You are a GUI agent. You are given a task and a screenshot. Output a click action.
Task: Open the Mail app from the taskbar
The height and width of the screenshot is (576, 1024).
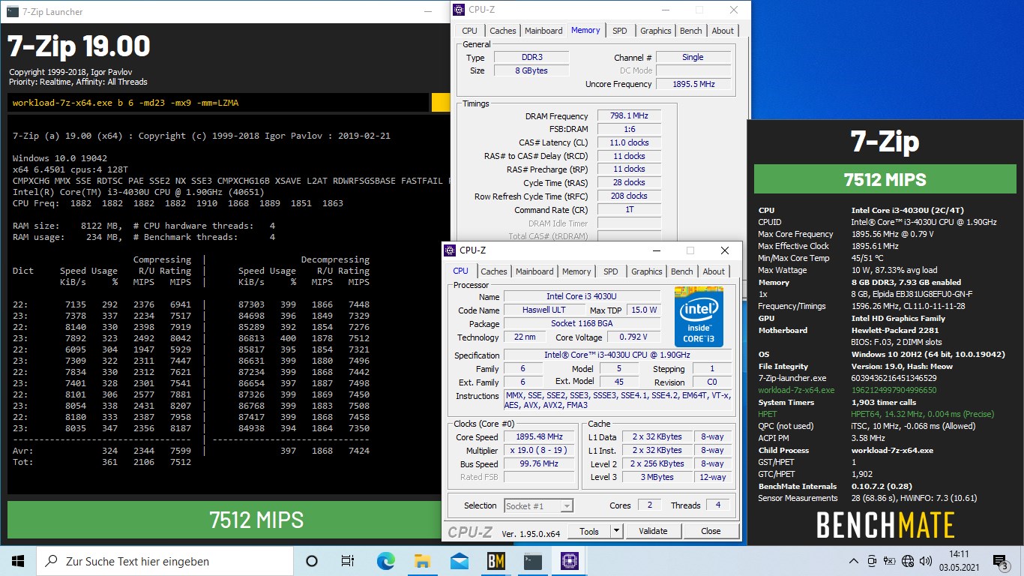coord(459,561)
